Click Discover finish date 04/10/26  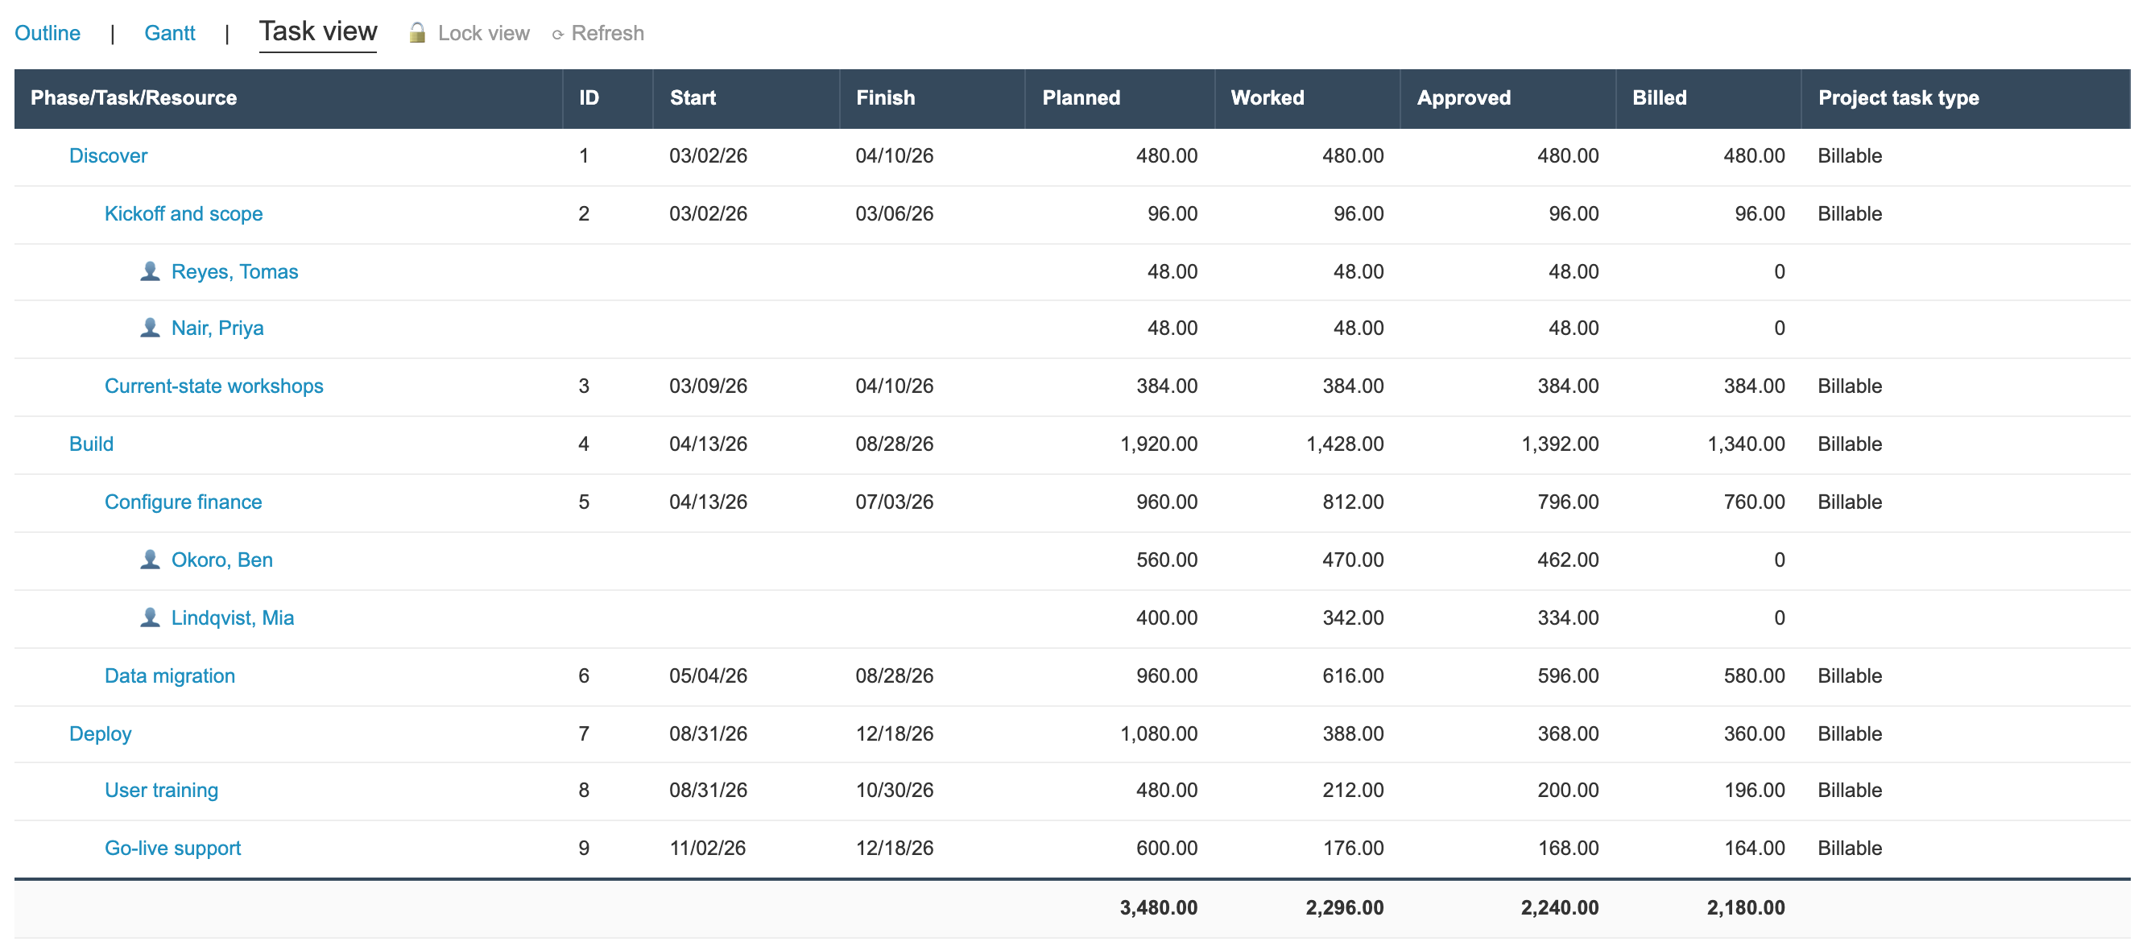pos(895,155)
